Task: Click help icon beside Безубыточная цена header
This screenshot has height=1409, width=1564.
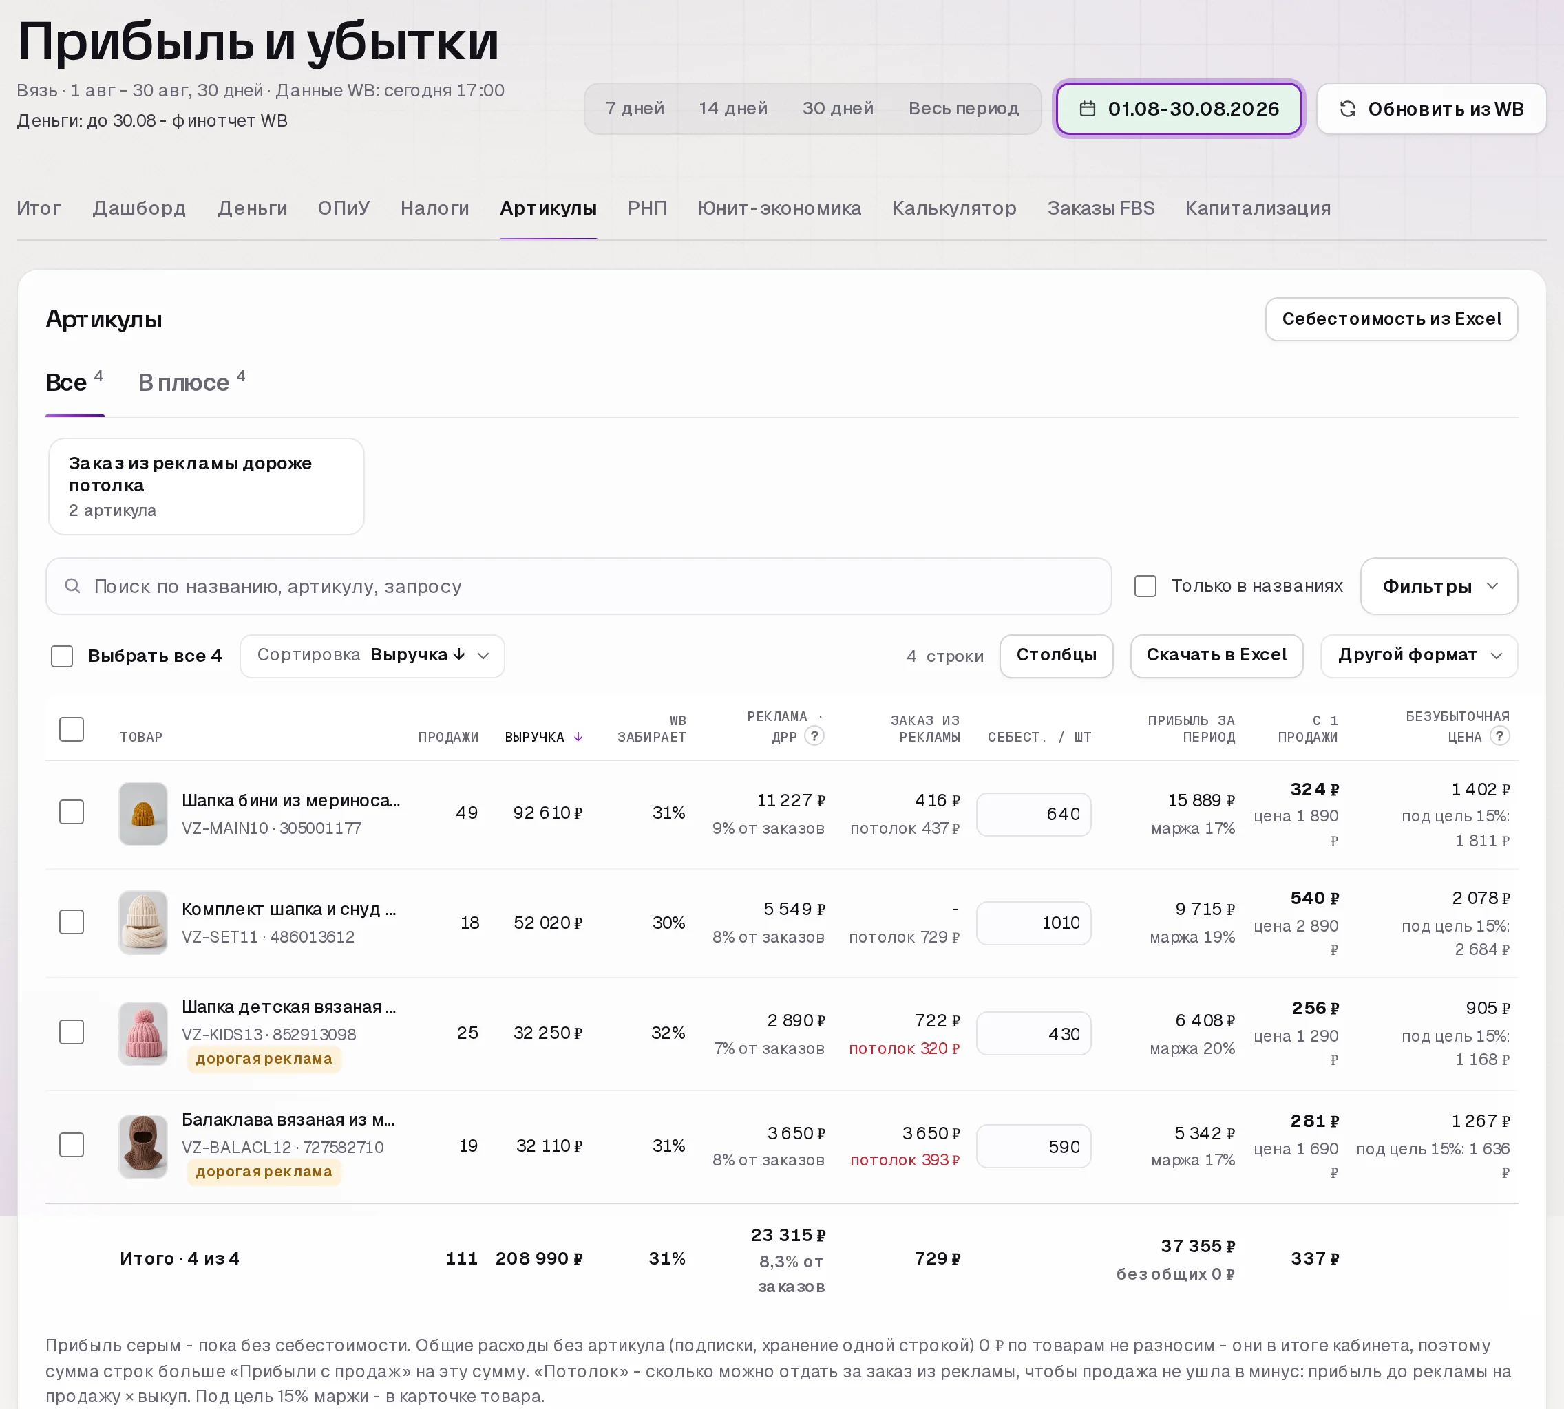Action: (x=1499, y=735)
